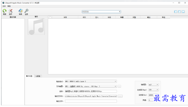Open the bitrate 320 dropdown
Image resolution: width=188 pixels, height=107 pixels.
[153, 90]
